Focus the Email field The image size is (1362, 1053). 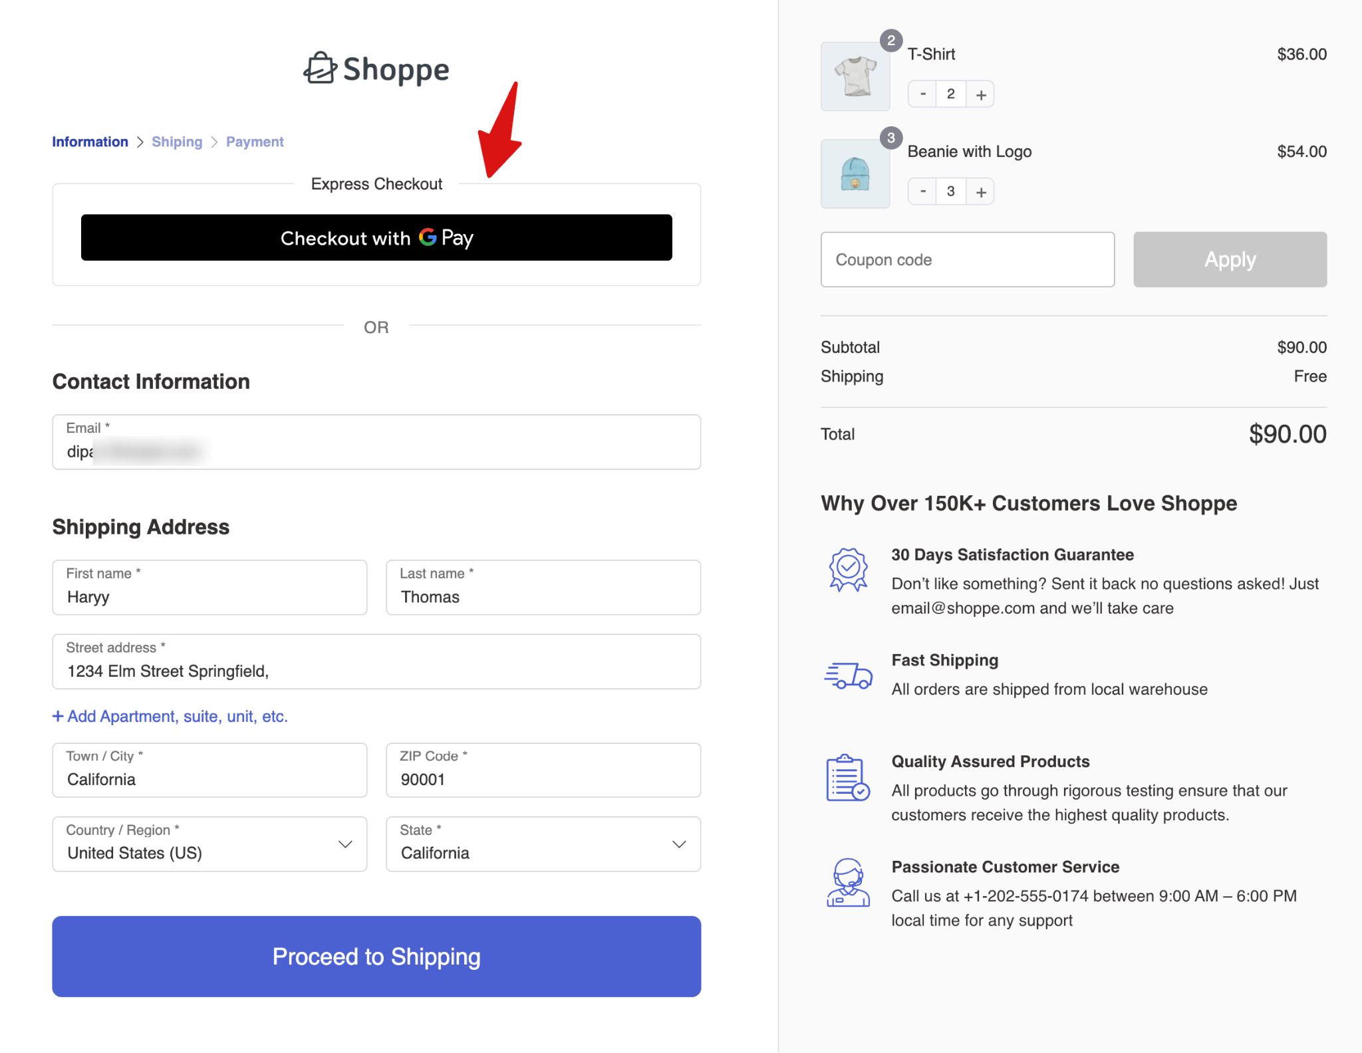click(x=376, y=442)
